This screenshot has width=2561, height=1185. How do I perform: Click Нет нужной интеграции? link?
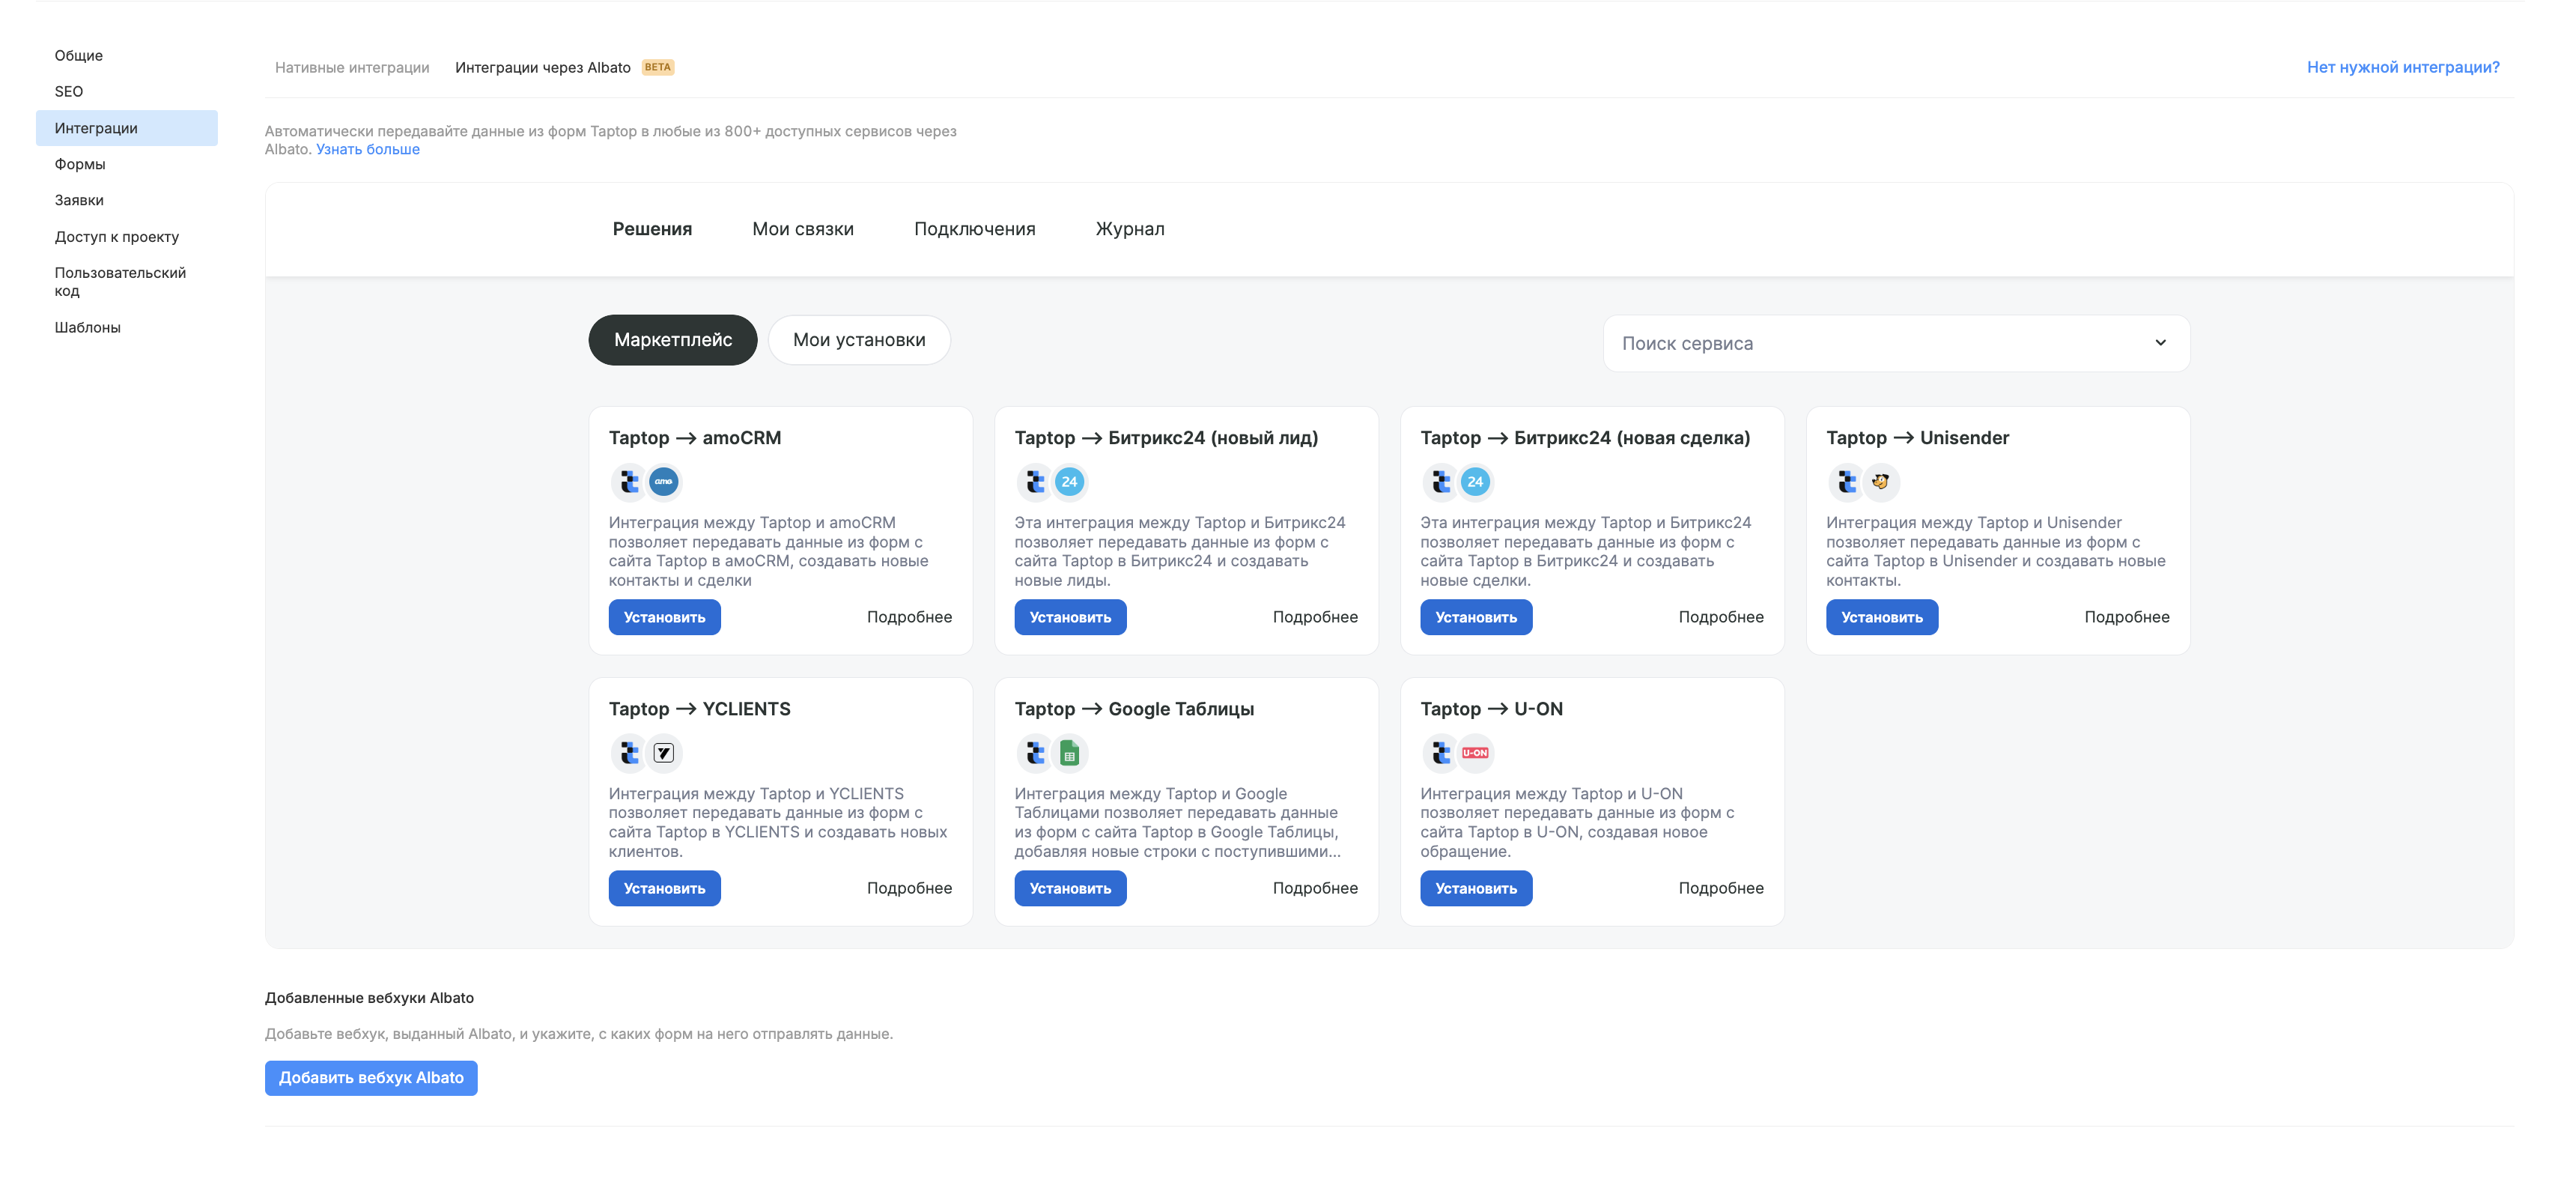[x=2403, y=67]
